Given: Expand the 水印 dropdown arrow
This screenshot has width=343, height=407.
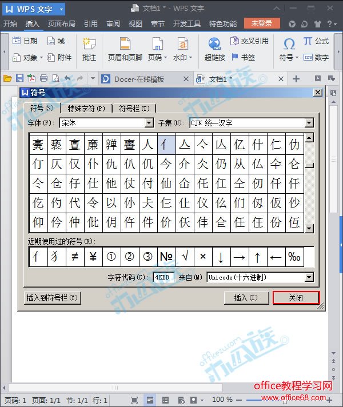Looking at the screenshot, I should click(x=190, y=57).
